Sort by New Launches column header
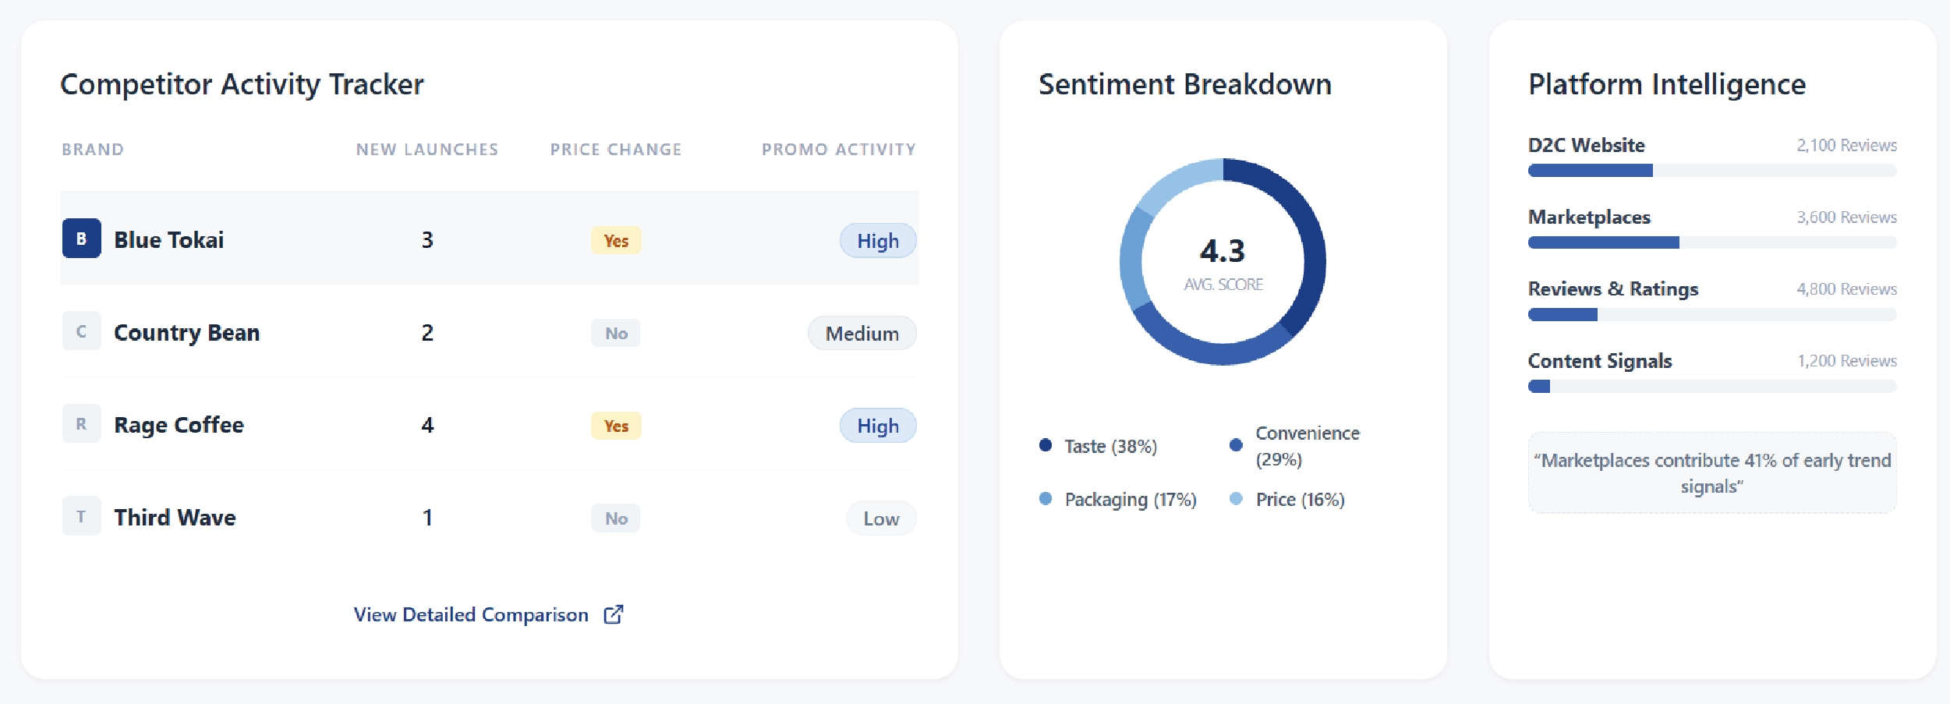This screenshot has height=704, width=1950. (426, 149)
